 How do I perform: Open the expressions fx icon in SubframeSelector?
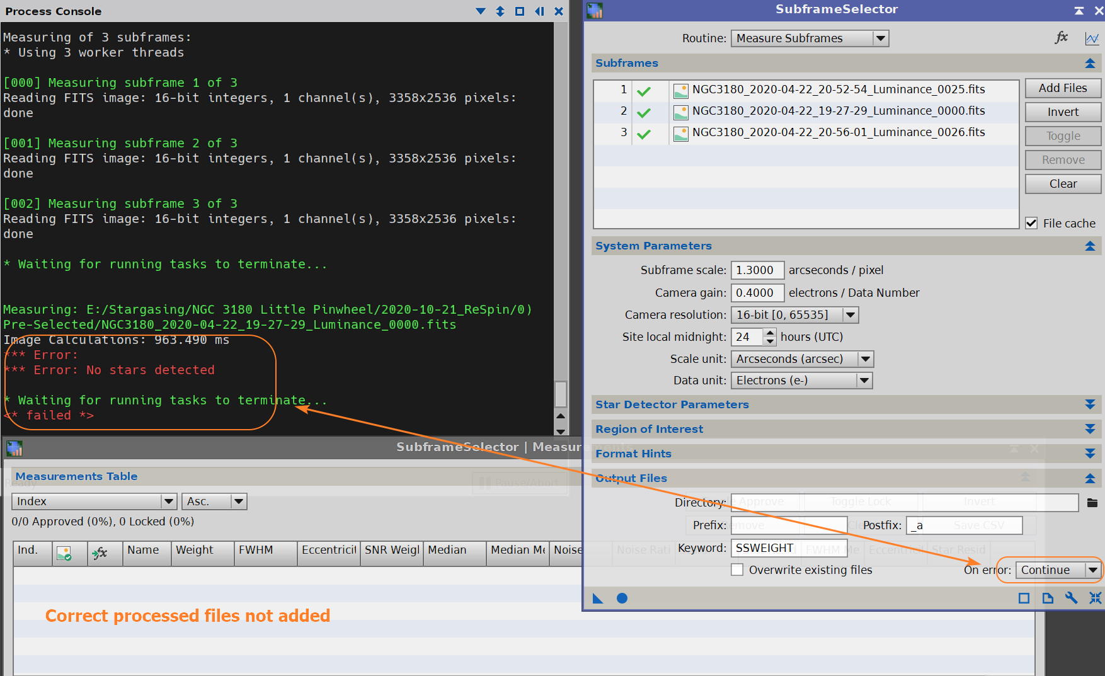pos(1062,38)
